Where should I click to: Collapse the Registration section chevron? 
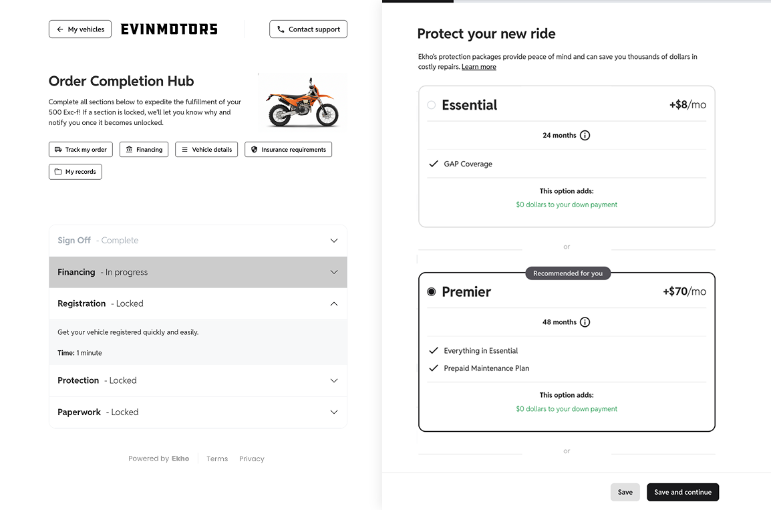[334, 303]
